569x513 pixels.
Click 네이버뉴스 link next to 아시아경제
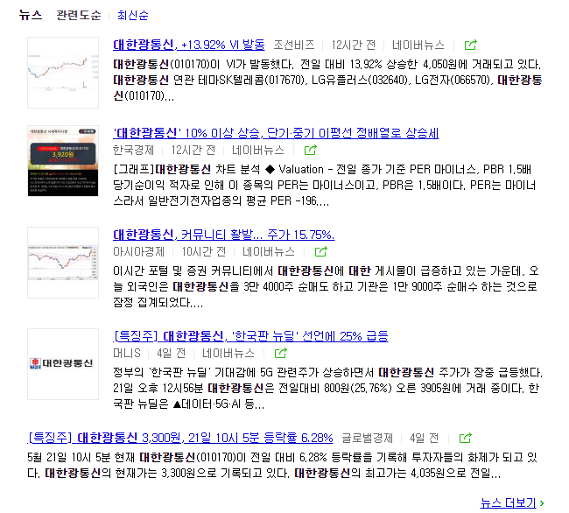click(x=269, y=251)
